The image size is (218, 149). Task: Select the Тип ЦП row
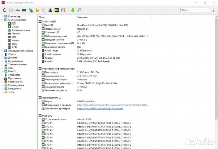point(94,25)
